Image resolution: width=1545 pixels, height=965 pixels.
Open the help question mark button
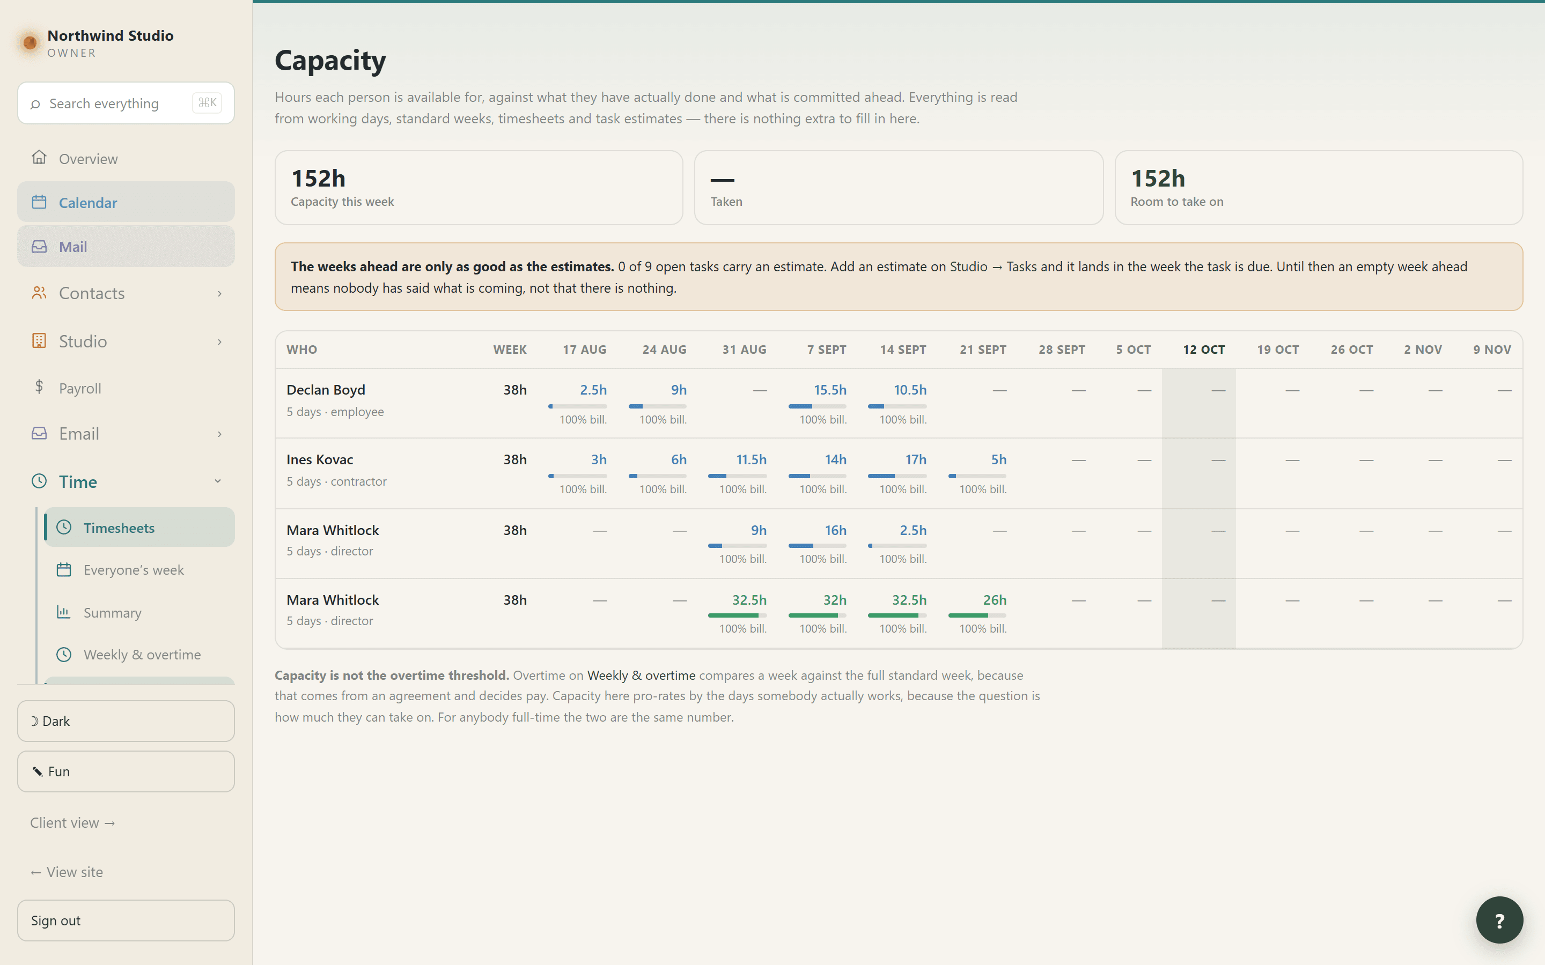(x=1499, y=919)
